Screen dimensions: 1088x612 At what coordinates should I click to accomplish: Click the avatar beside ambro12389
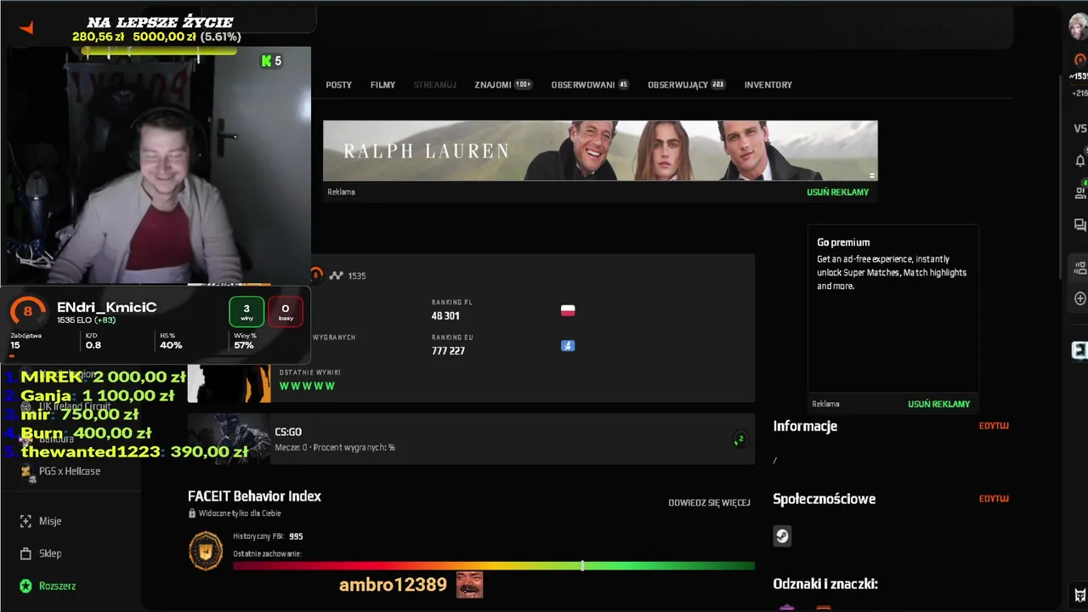(469, 585)
